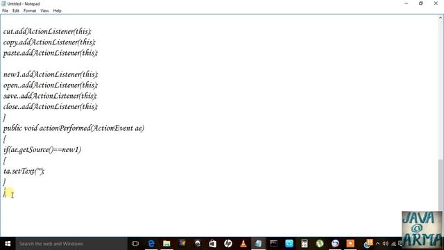444x250 pixels.
Task: Open the green uTorrent taskbar icon
Action: click(320, 244)
